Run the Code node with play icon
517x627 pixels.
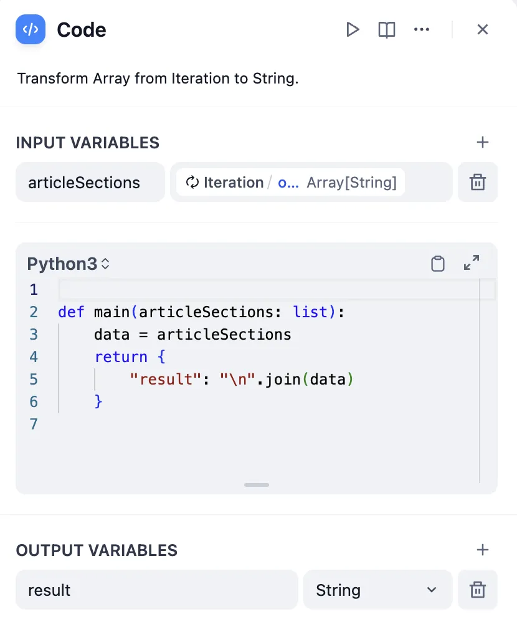(353, 30)
